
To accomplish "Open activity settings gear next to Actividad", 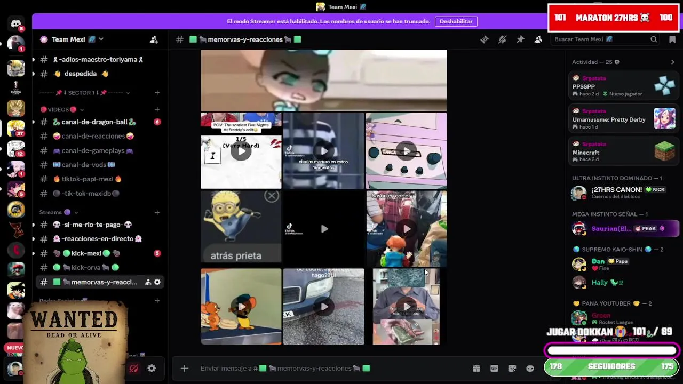I will [x=617, y=62].
